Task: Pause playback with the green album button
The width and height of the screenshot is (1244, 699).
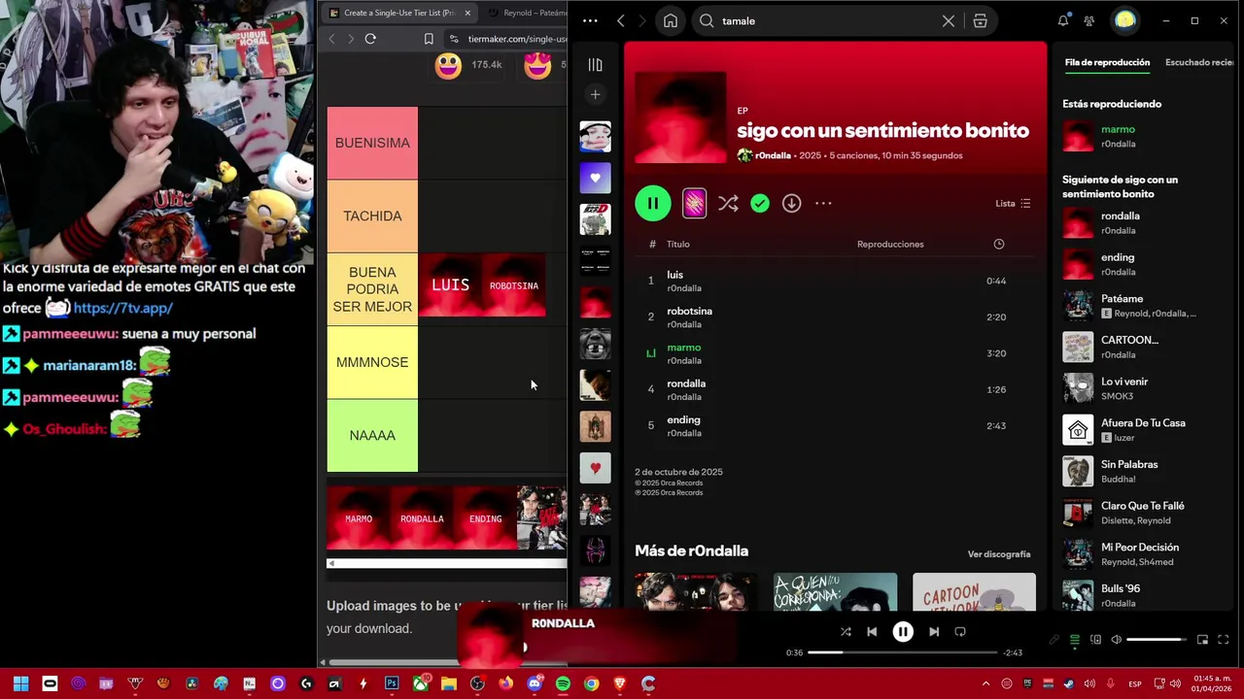Action: [x=653, y=203]
